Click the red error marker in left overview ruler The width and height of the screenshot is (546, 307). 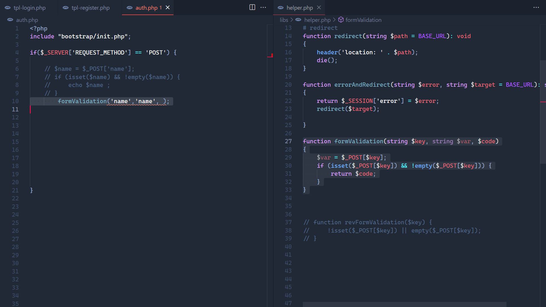click(x=270, y=56)
